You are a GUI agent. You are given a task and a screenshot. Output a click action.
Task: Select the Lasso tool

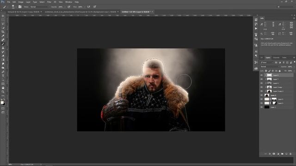click(3, 24)
